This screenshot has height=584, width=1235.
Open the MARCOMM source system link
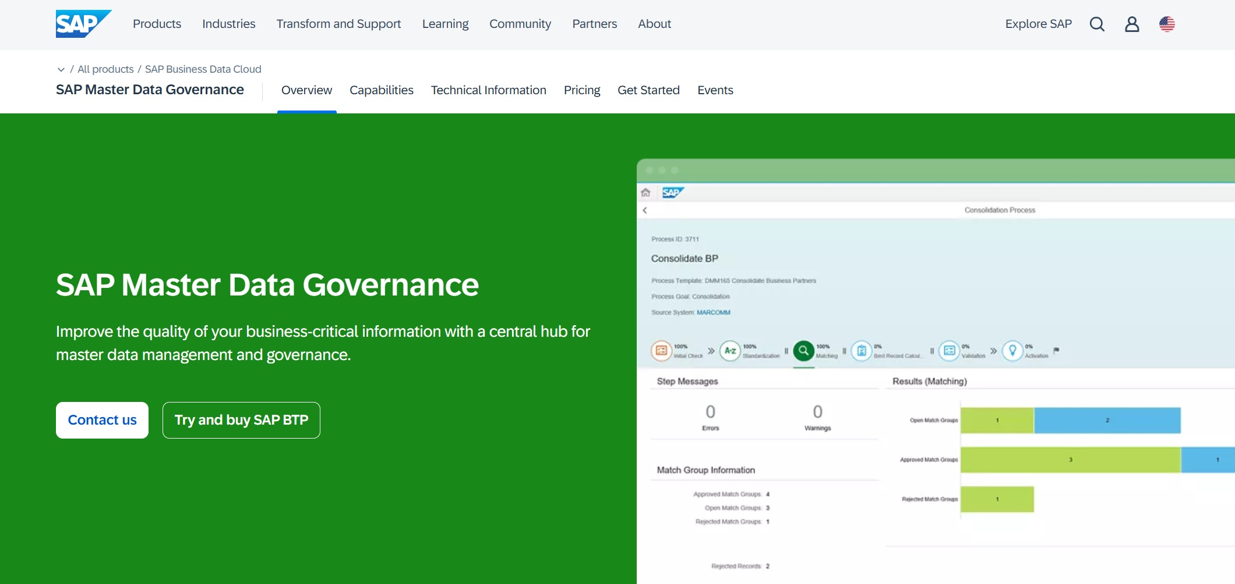pos(714,312)
